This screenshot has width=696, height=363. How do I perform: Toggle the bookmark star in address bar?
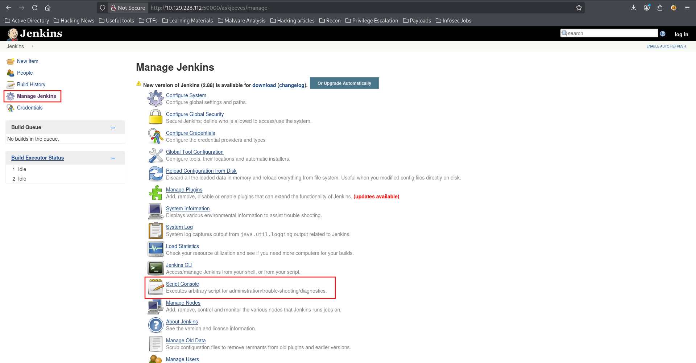(579, 7)
